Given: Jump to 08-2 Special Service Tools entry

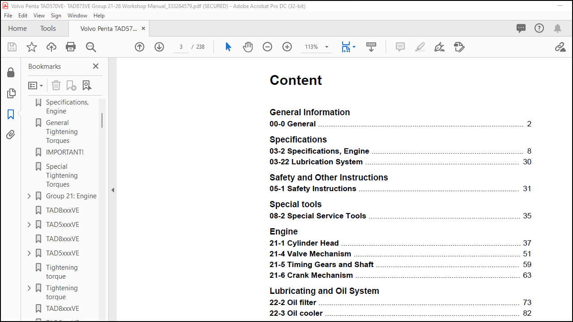Looking at the screenshot, I should (x=400, y=216).
